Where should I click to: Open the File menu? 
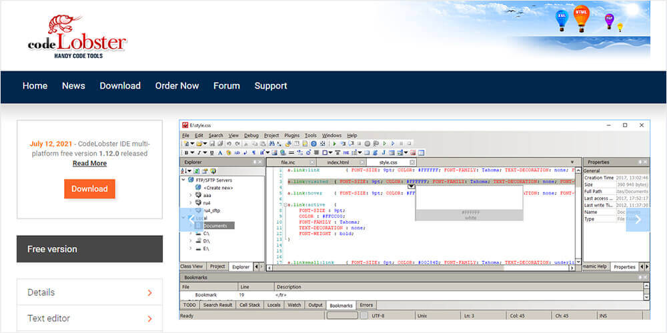coord(185,135)
